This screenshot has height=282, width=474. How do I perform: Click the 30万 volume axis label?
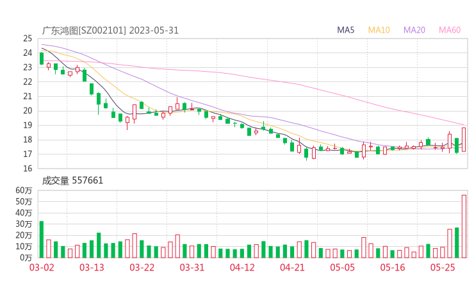24,224
